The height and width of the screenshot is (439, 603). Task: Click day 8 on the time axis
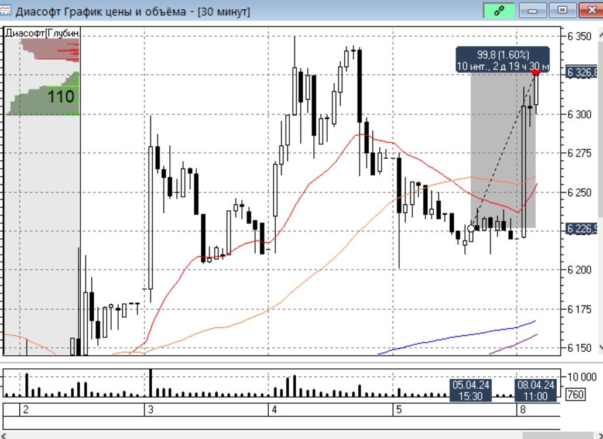point(523,409)
